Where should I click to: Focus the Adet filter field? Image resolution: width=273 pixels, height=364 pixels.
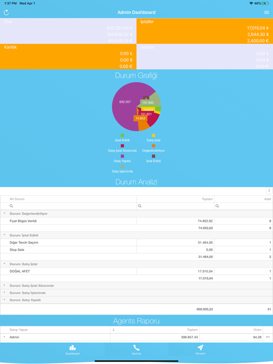click(244, 206)
